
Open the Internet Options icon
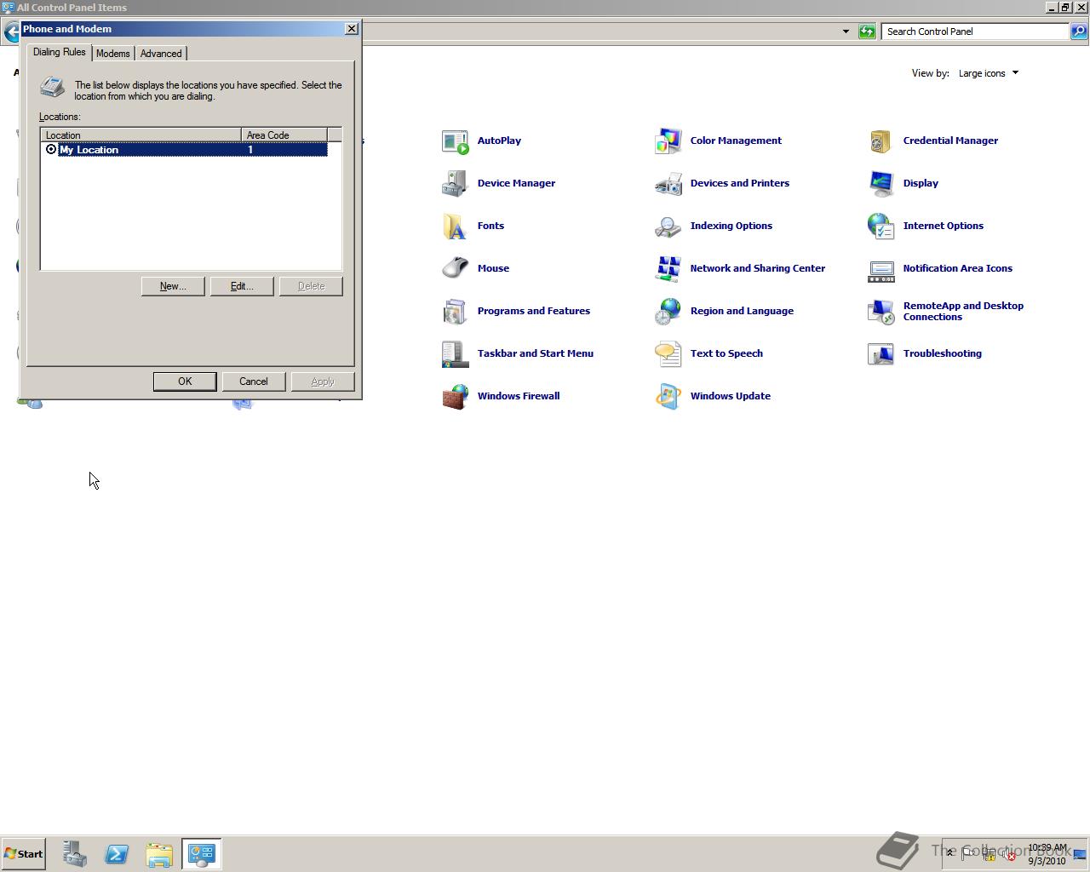(x=881, y=227)
